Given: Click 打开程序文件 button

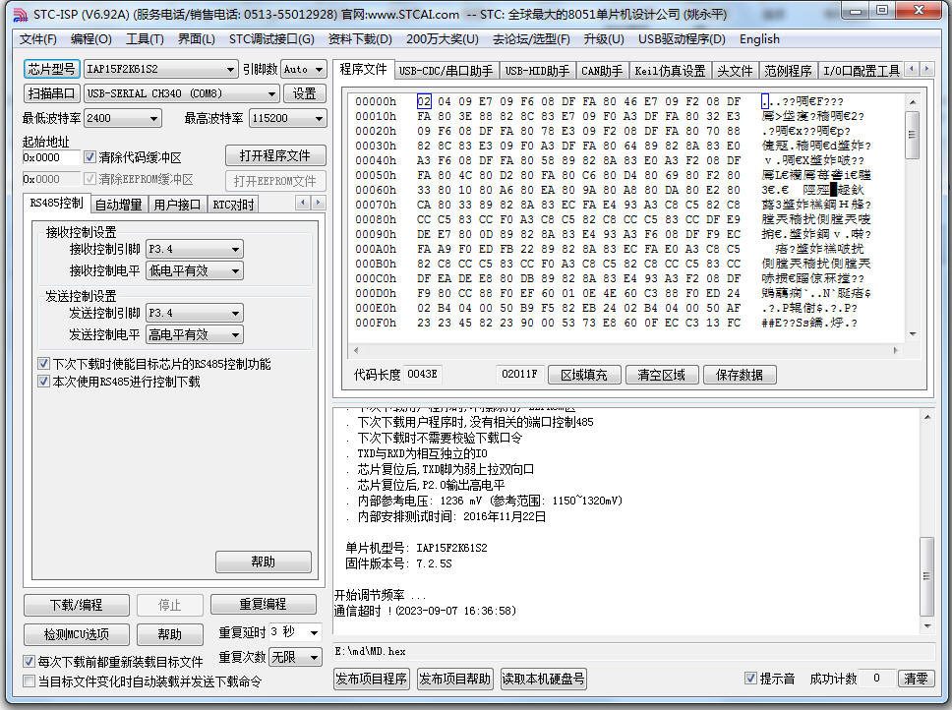Looking at the screenshot, I should click(275, 156).
